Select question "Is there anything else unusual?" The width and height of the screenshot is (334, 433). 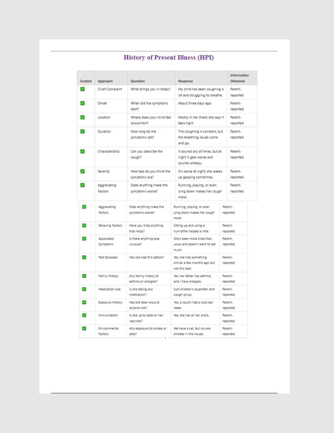tap(144, 241)
